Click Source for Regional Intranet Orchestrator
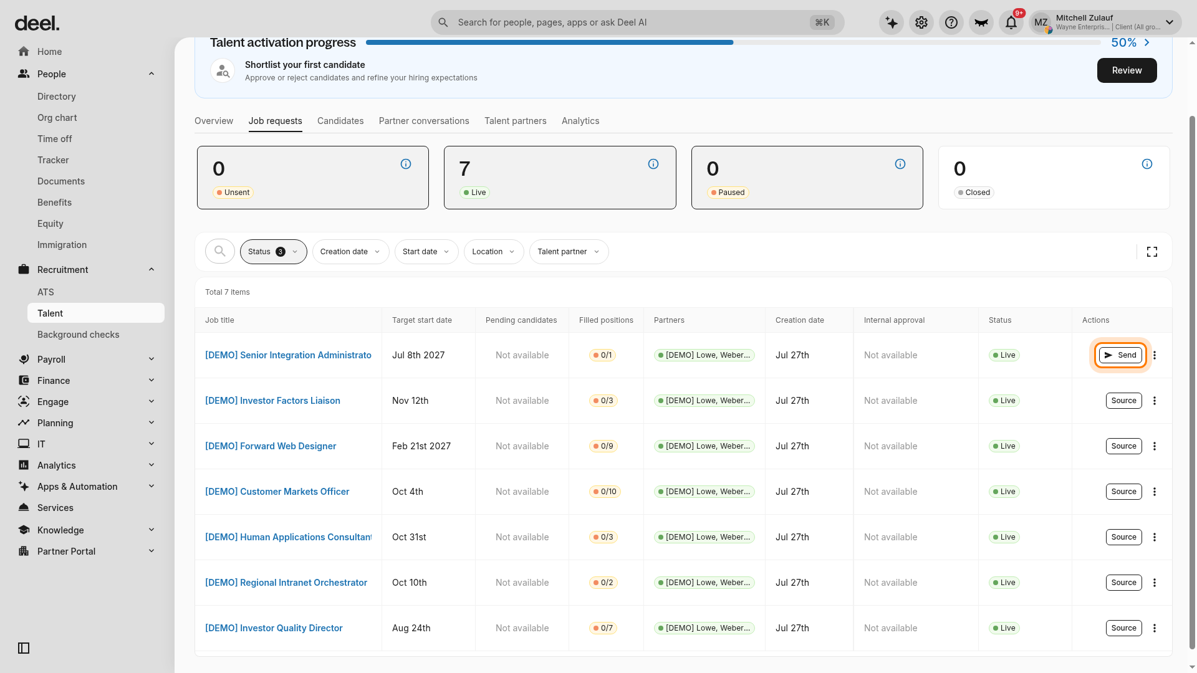1197x673 pixels. coord(1124,583)
